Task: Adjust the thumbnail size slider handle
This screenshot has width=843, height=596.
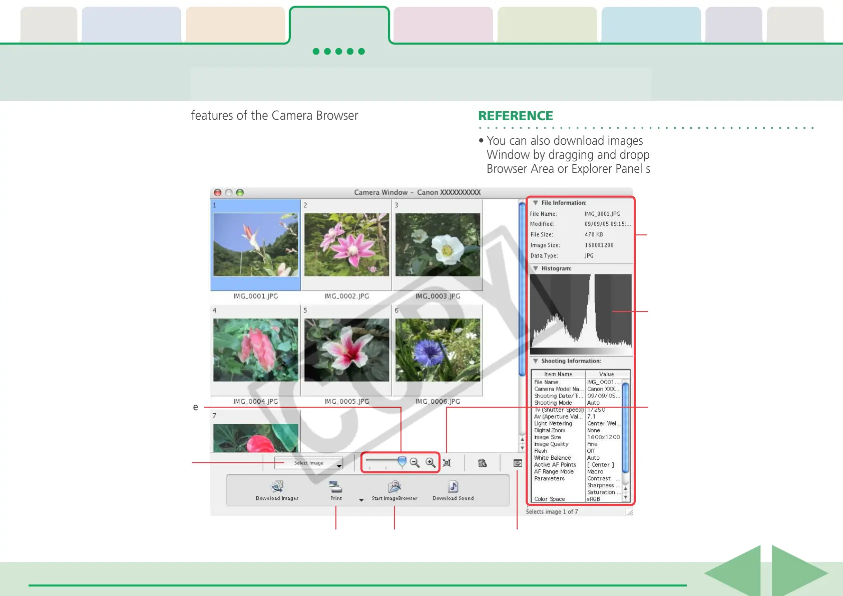Action: [402, 462]
